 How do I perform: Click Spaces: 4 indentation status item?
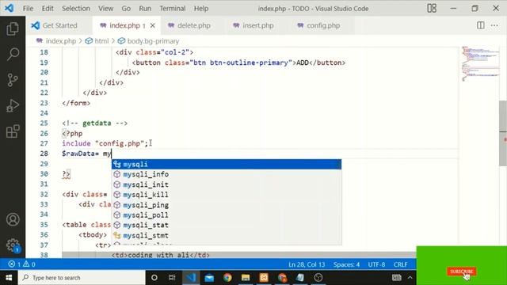point(346,264)
